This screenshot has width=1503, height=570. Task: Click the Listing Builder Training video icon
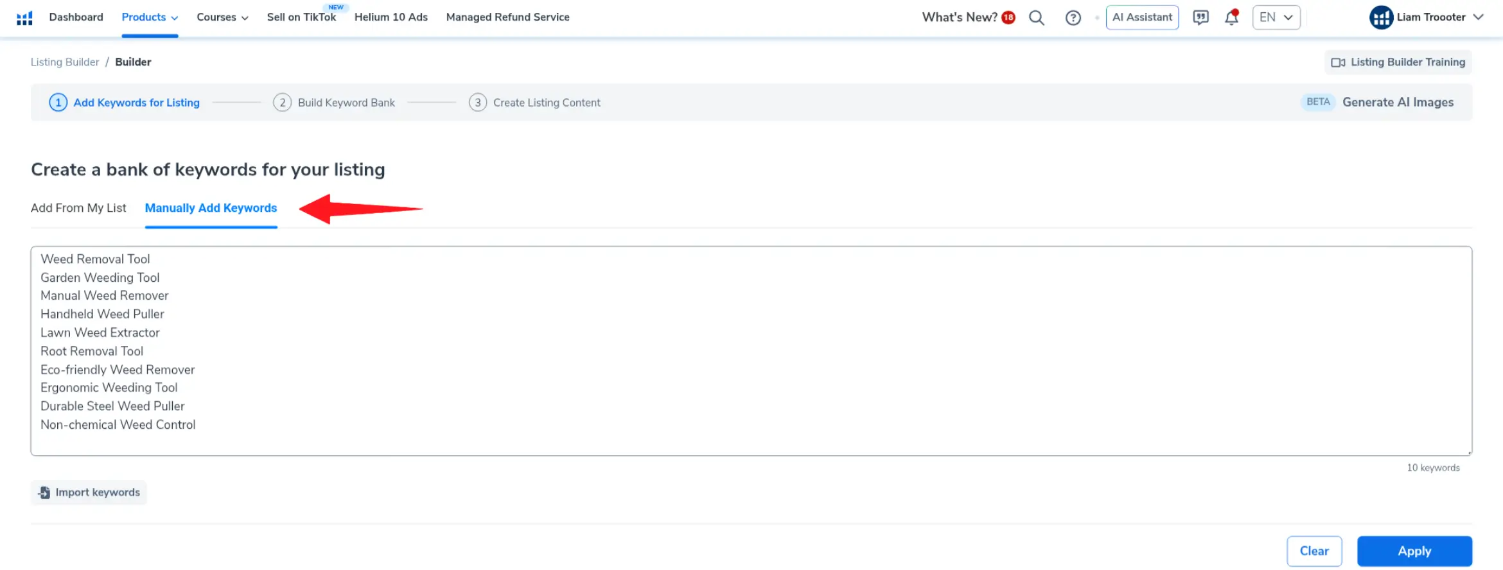[1338, 62]
